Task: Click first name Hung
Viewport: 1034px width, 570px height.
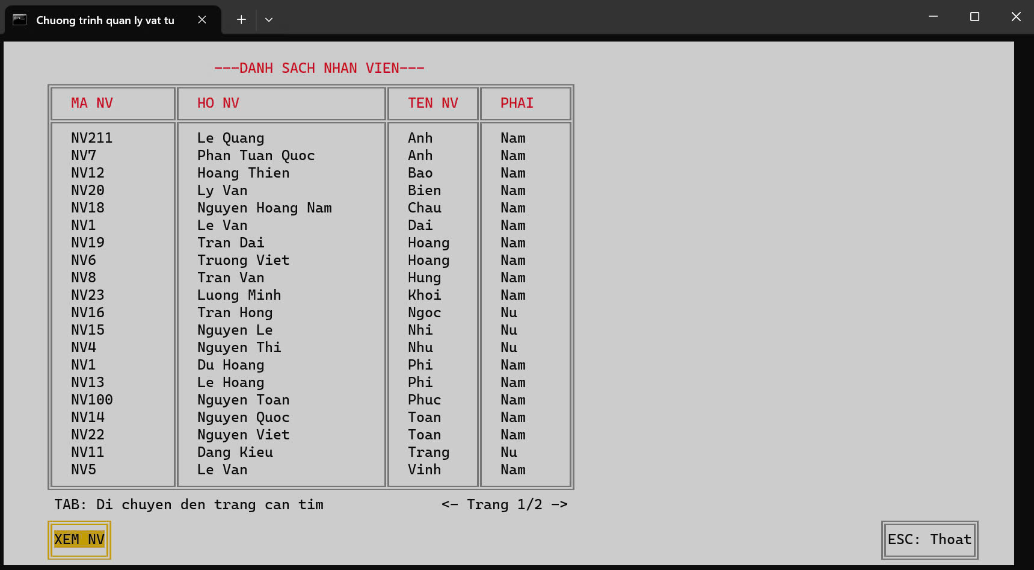Action: coord(425,278)
